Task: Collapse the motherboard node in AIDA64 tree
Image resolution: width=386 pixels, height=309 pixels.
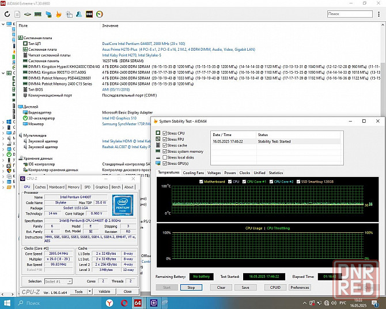Action: 3,73
